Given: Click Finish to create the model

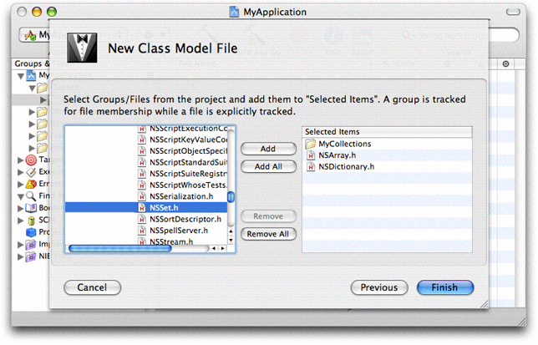Looking at the screenshot, I should [x=444, y=287].
